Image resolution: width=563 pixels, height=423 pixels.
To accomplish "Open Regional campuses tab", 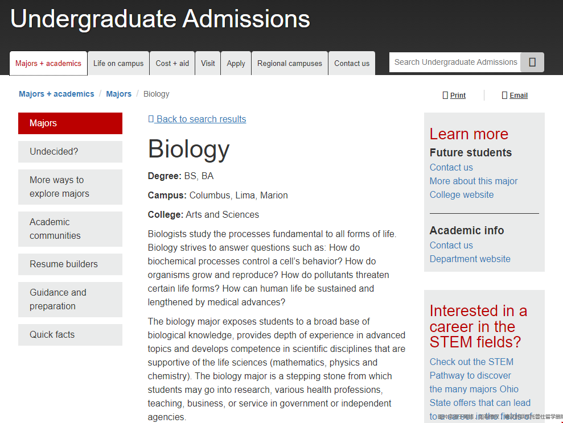I will 290,64.
